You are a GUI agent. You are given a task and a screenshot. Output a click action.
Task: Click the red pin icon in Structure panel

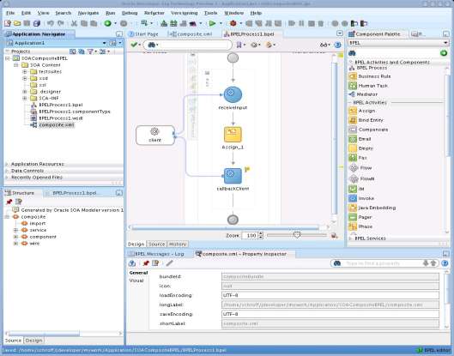click(x=9, y=202)
